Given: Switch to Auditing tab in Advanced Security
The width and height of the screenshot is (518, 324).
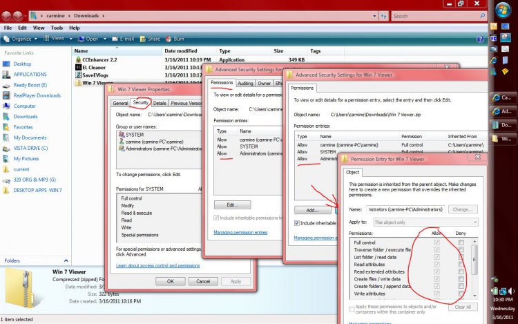Looking at the screenshot, I should (245, 83).
